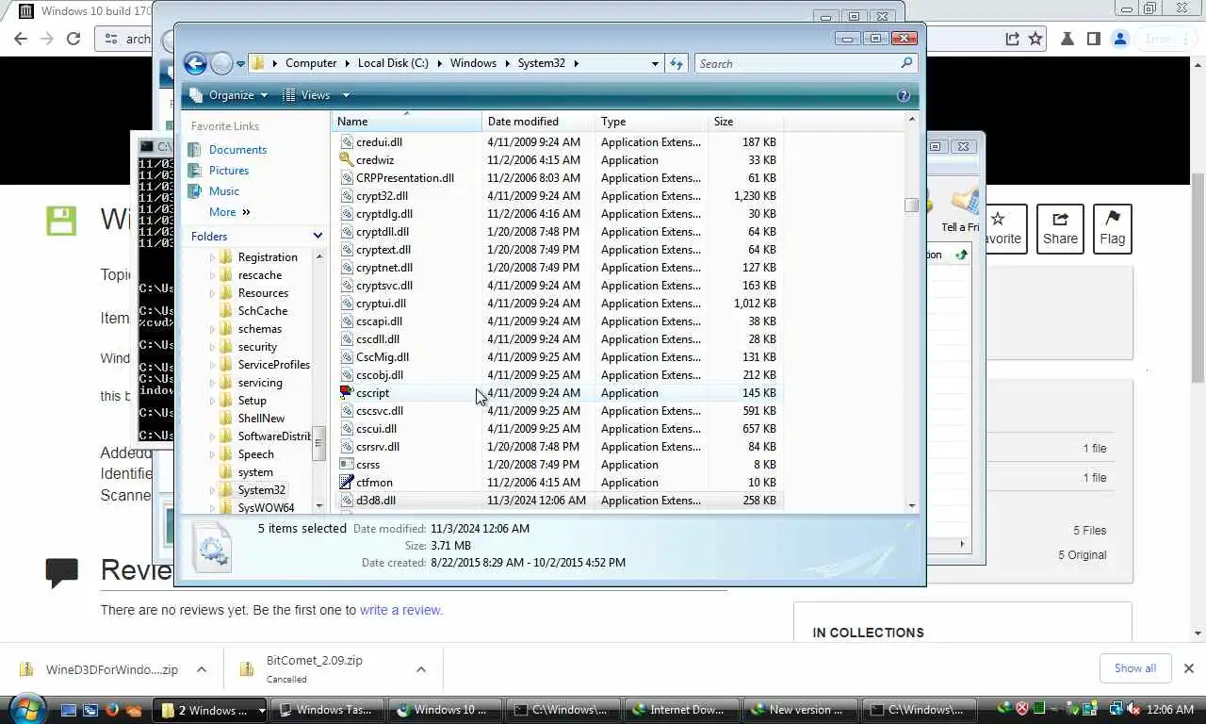Bookmark the page with star icon
1206x724 pixels.
[1035, 39]
